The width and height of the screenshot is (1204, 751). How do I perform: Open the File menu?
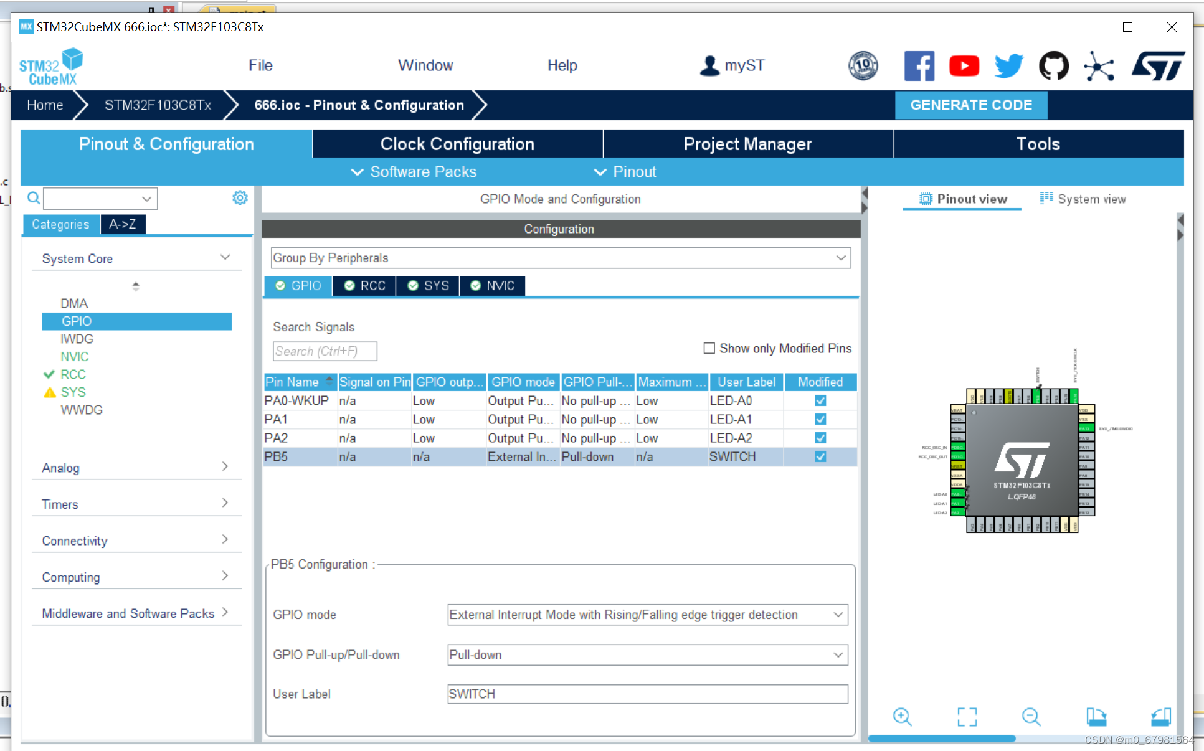point(260,65)
